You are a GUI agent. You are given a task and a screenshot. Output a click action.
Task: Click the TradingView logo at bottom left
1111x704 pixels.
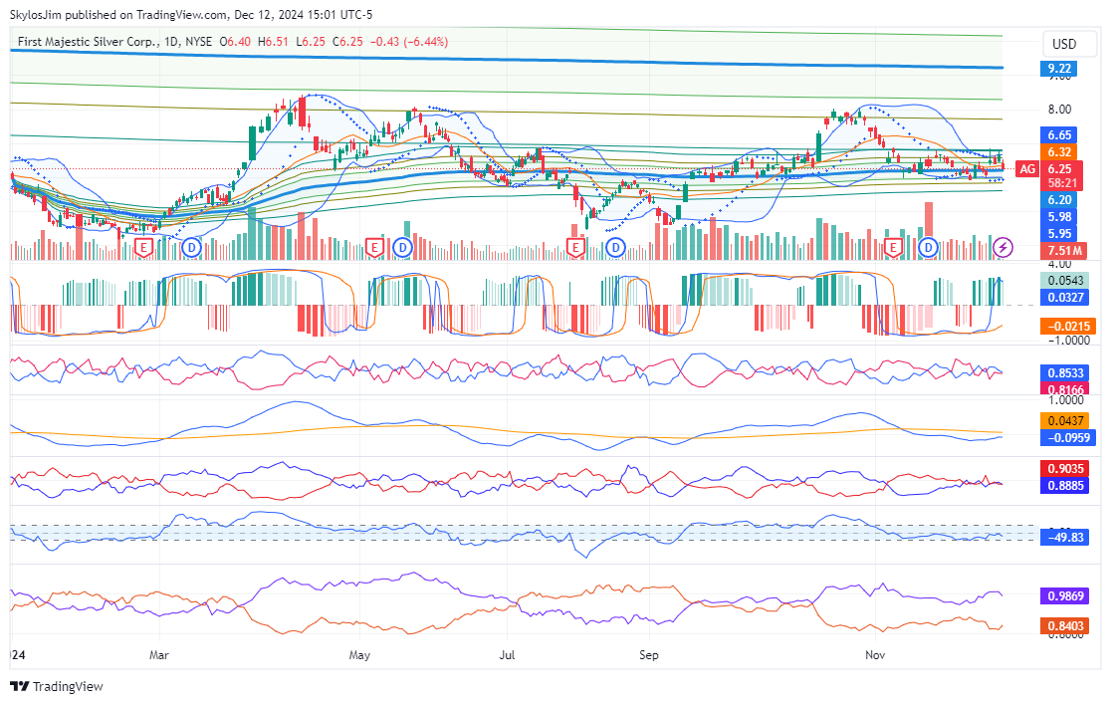56,687
